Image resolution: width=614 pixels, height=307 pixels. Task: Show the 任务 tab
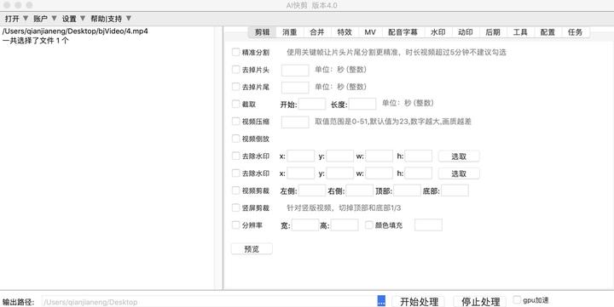(x=575, y=32)
